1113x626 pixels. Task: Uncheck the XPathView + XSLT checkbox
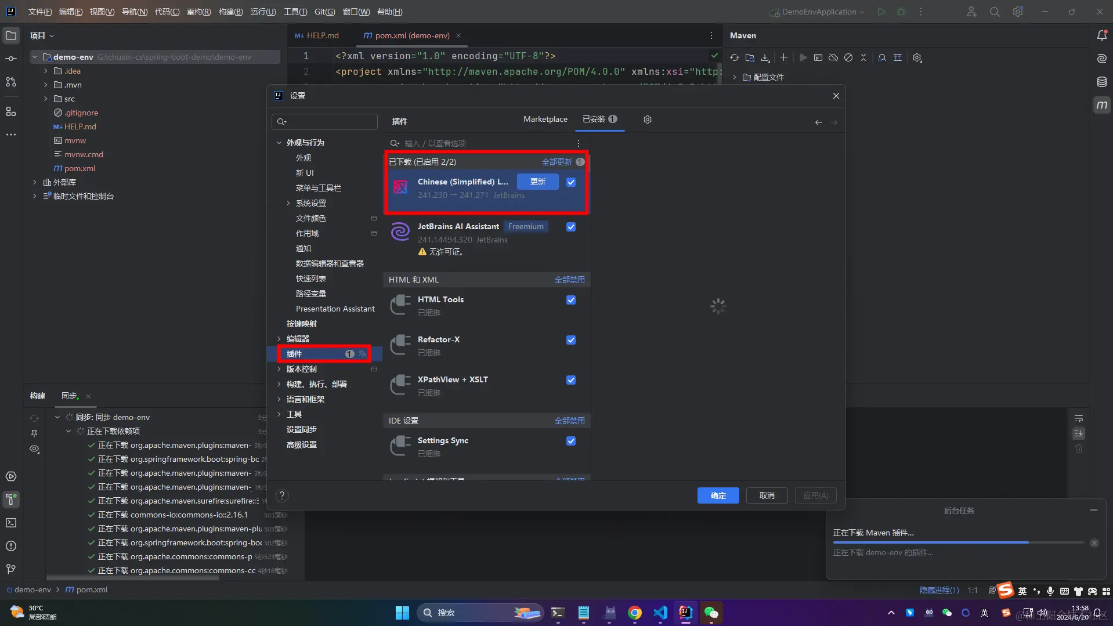click(571, 380)
